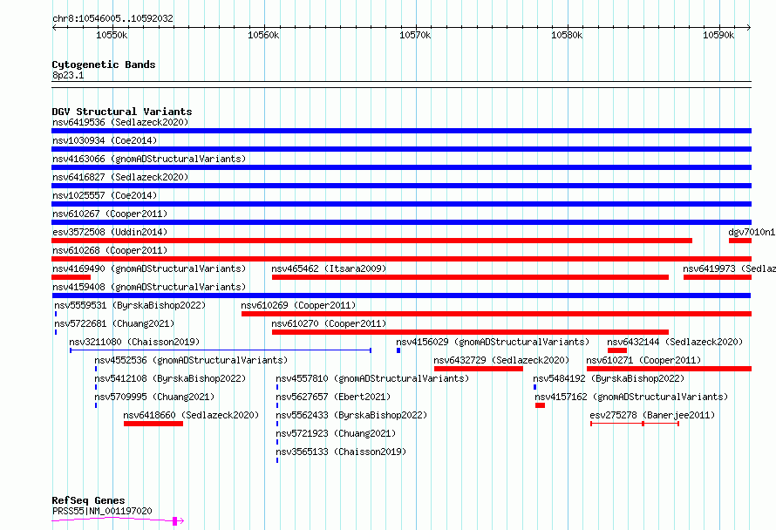Select nsv5562433 (ByrskaBishop2022) label

351,415
